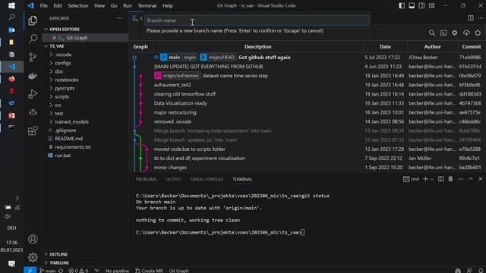Open the Source Control view
The width and height of the screenshot is (486, 273).
pyautogui.click(x=33, y=58)
